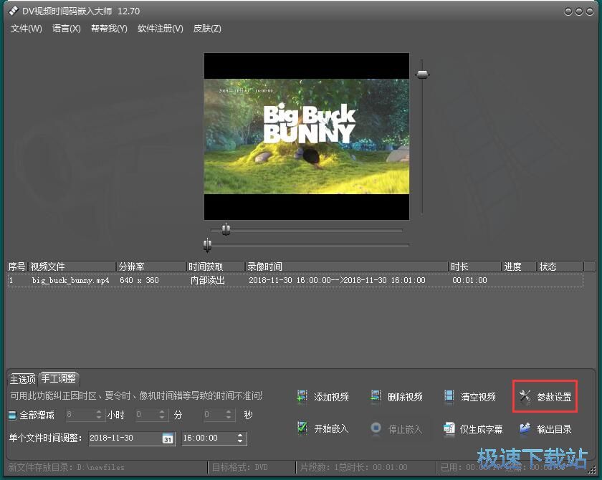Screen dimensions: 602x480
Task: Click the seconds (秒) spinner arrows
Action: click(x=229, y=415)
